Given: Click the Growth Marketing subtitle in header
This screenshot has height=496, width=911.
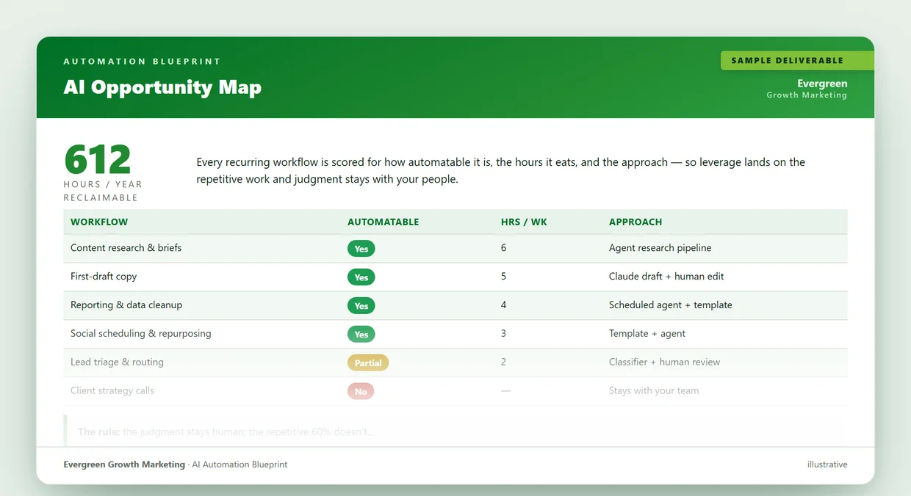Looking at the screenshot, I should tap(807, 95).
